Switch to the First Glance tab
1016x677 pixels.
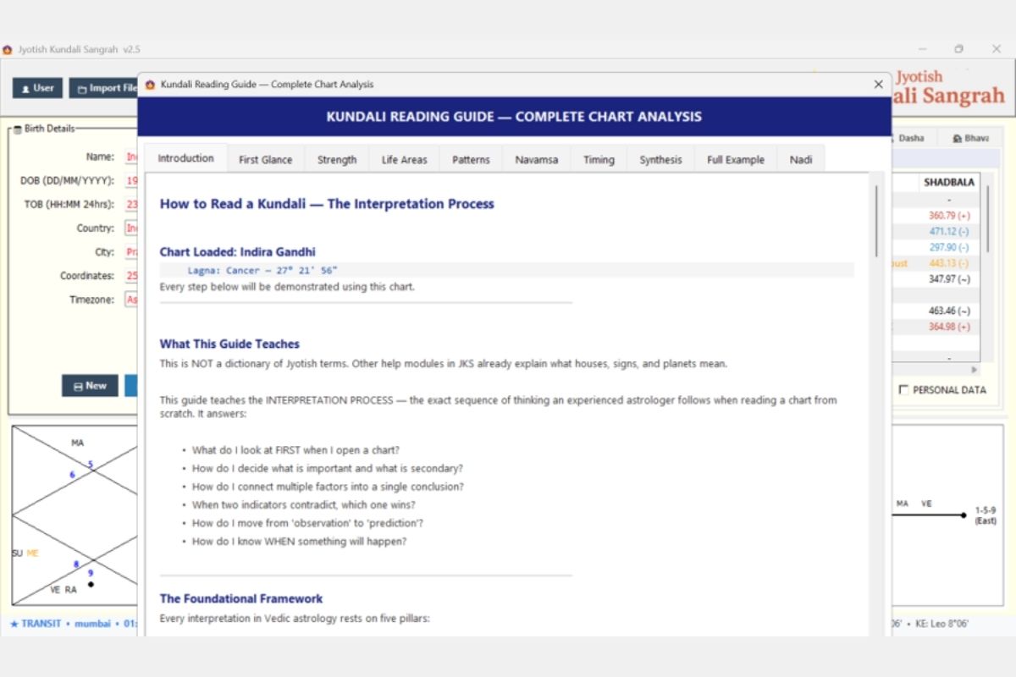(265, 160)
